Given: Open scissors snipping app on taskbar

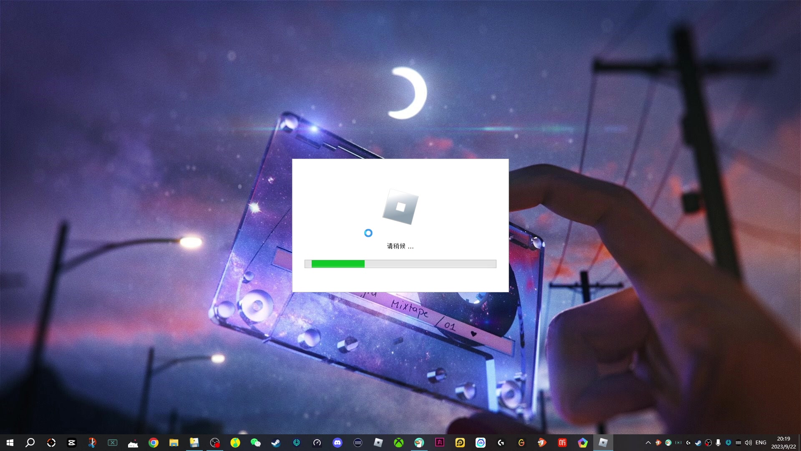Looking at the screenshot, I should pos(92,443).
